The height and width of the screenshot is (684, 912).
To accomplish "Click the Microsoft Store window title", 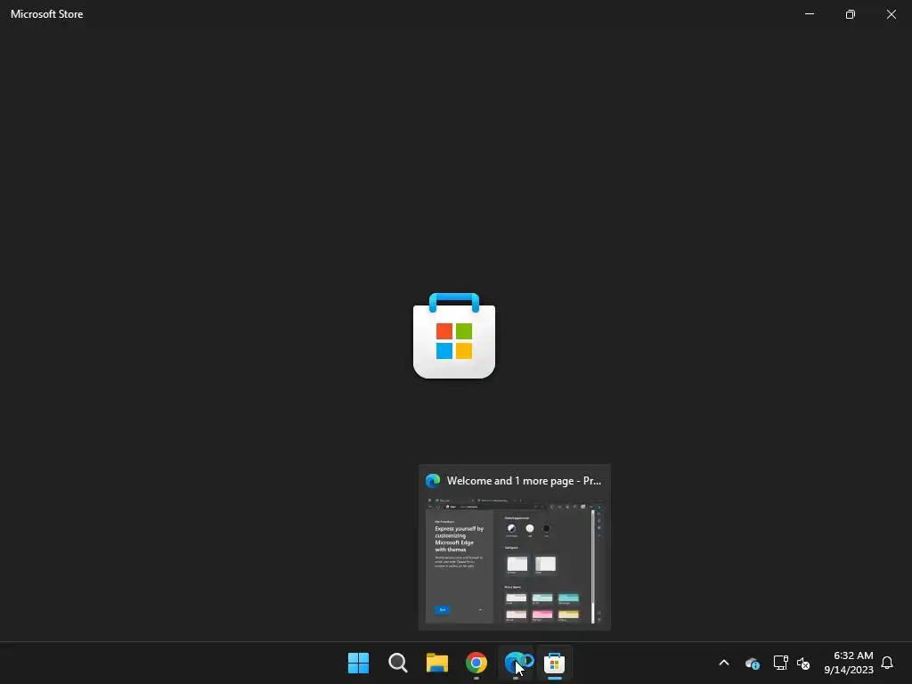I will (x=46, y=14).
